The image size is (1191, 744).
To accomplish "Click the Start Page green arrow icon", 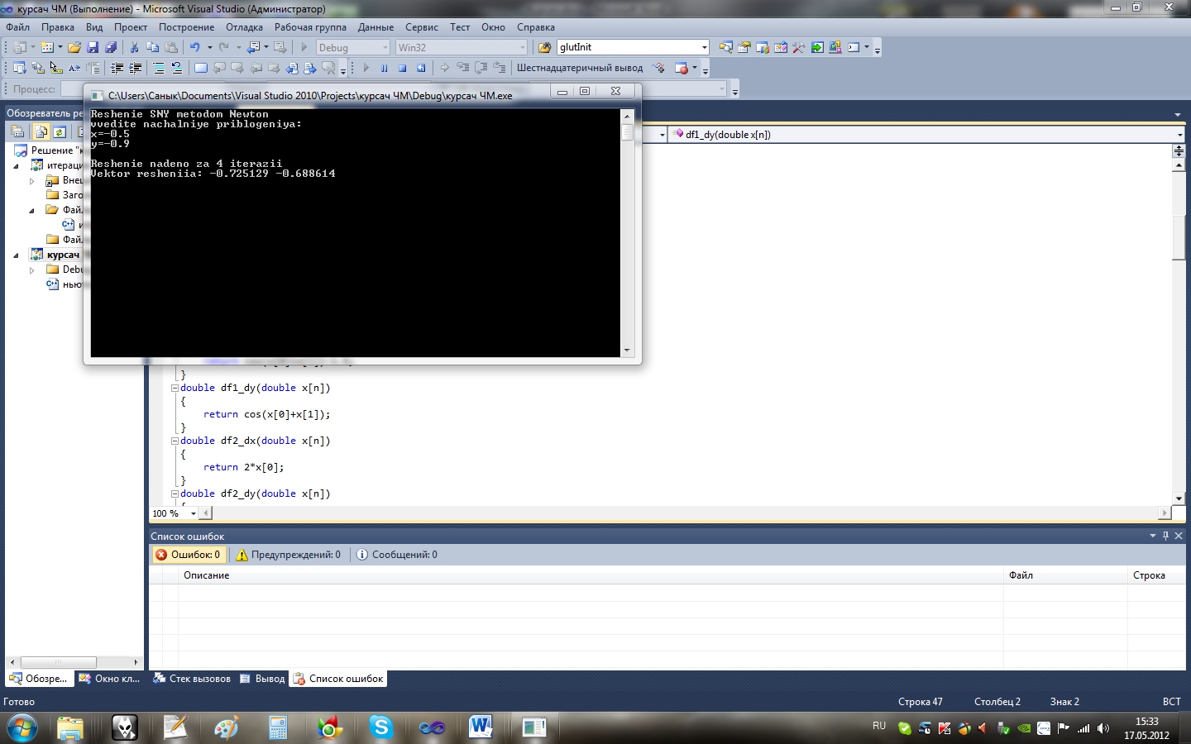I will 817,47.
